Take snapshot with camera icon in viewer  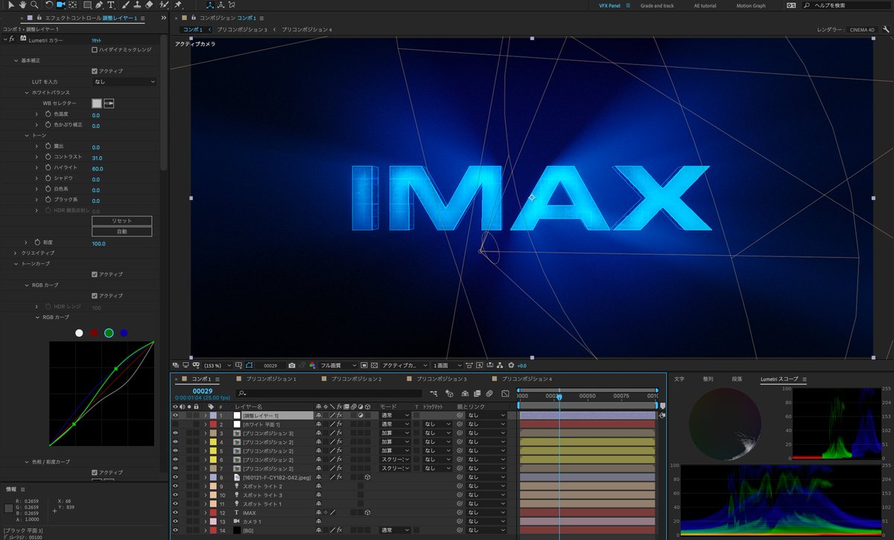tap(292, 365)
